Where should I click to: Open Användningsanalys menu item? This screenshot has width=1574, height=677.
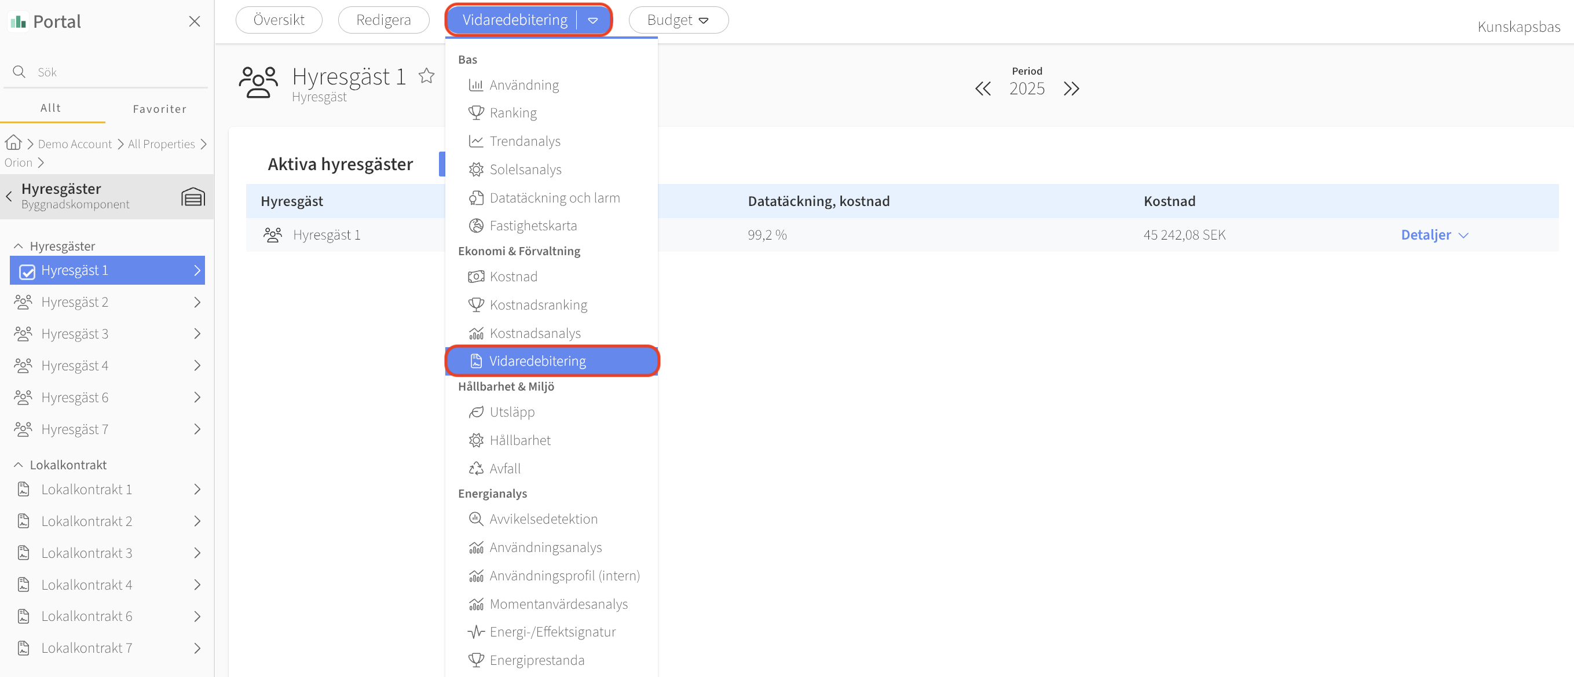(x=551, y=547)
